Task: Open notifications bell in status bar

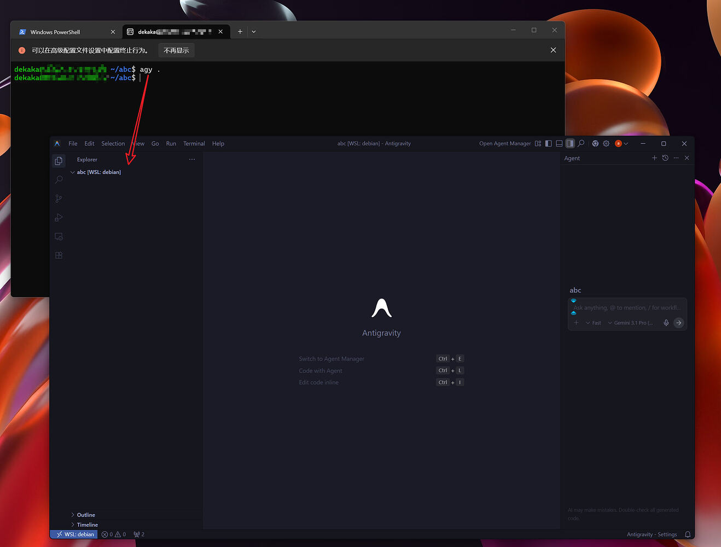Action: click(x=688, y=534)
